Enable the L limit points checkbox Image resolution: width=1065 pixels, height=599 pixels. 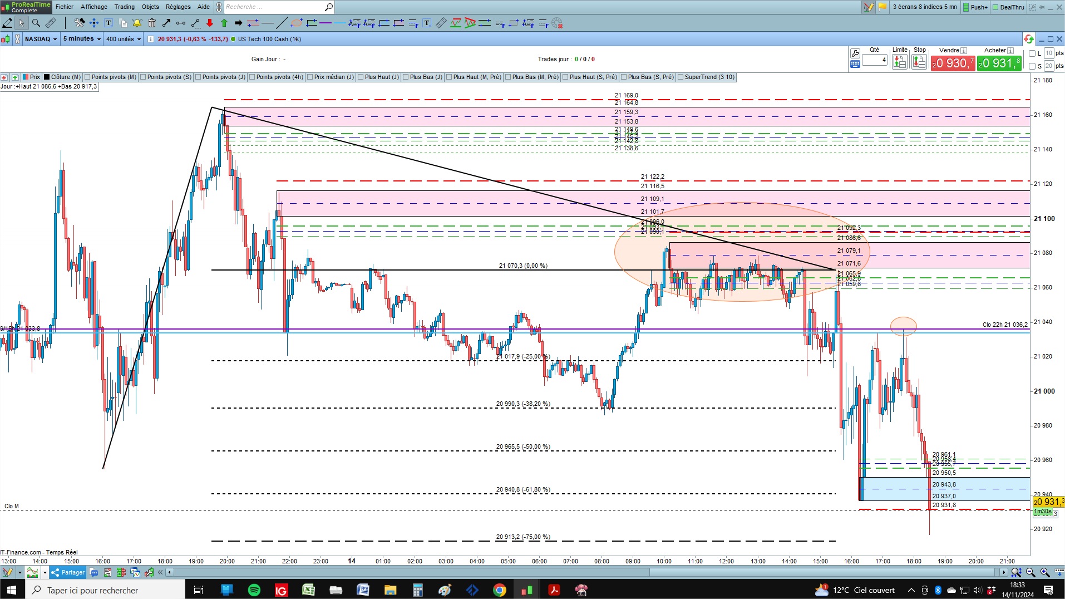click(1032, 53)
